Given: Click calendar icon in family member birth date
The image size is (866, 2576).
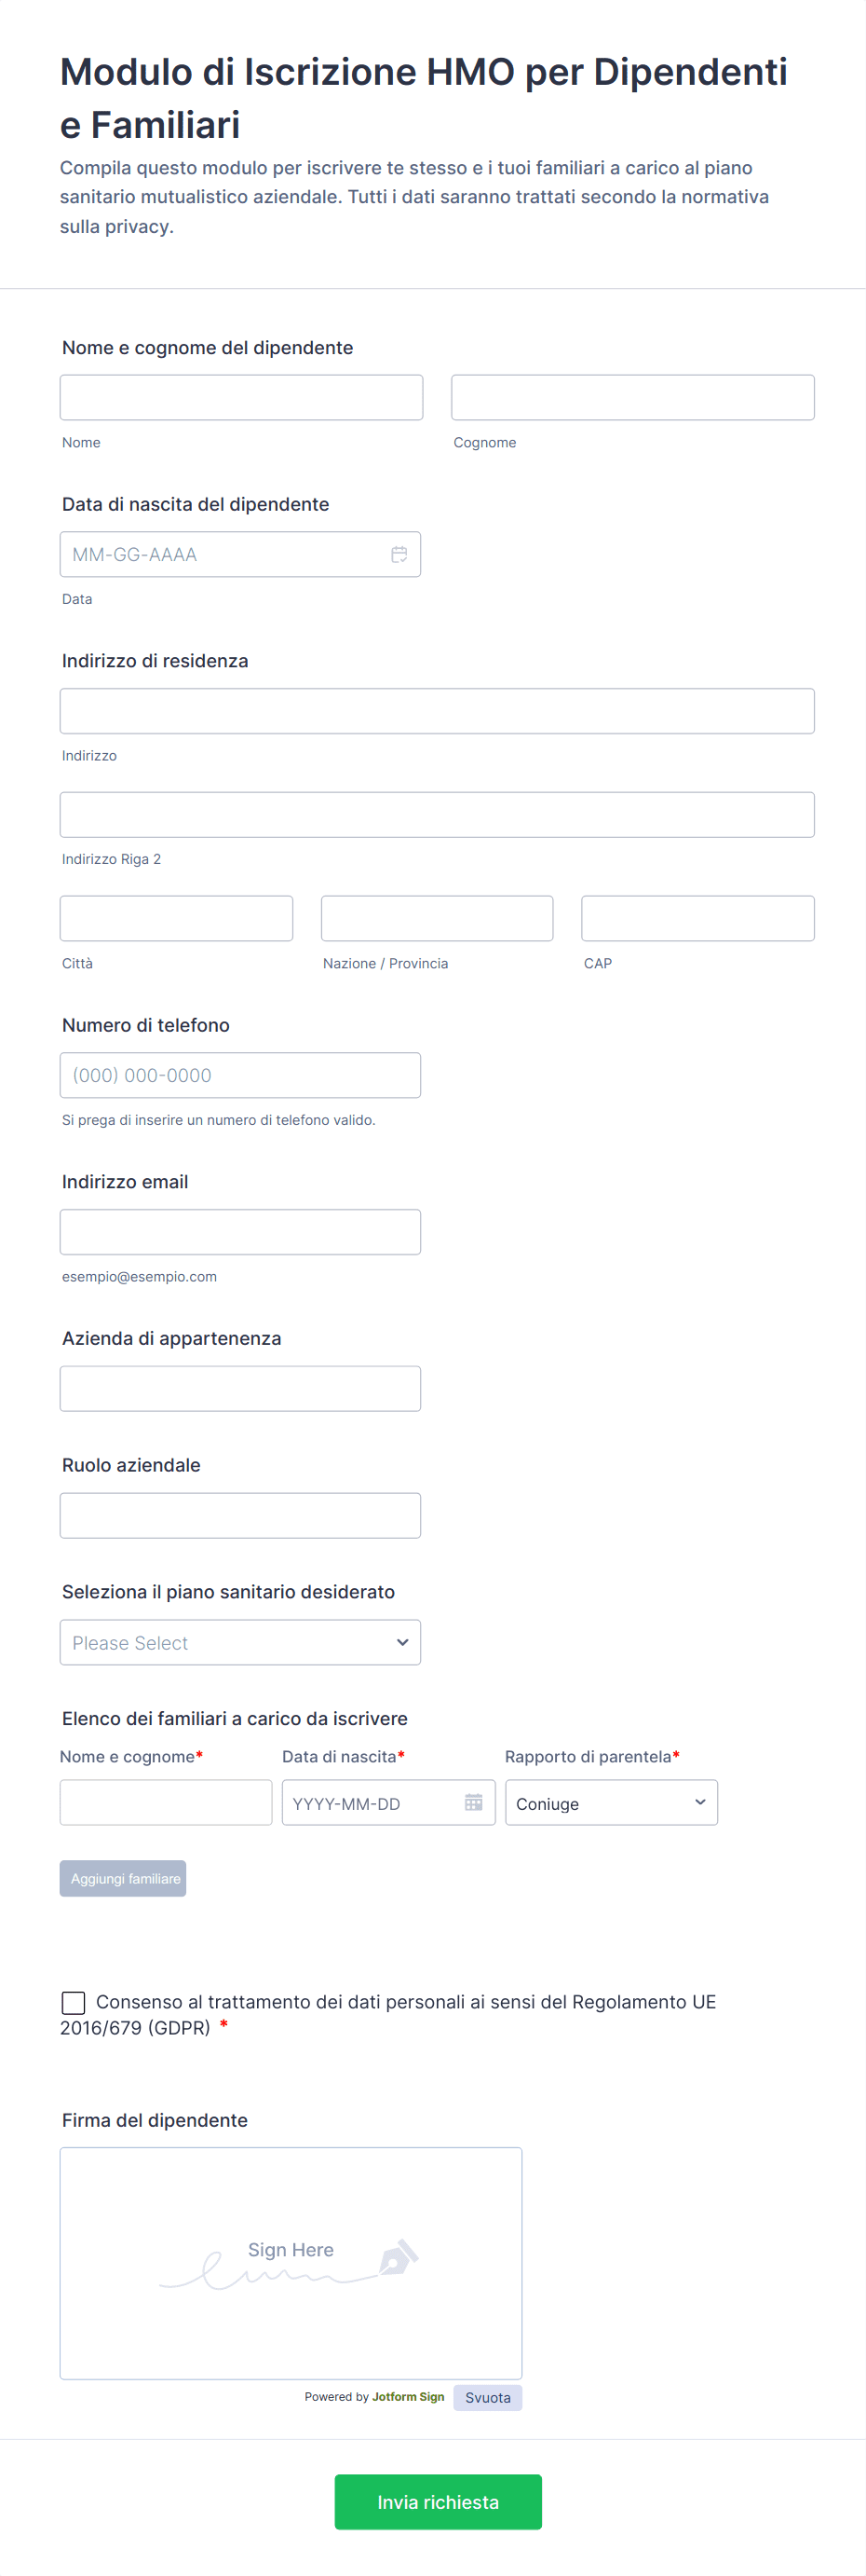Looking at the screenshot, I should [x=473, y=1802].
